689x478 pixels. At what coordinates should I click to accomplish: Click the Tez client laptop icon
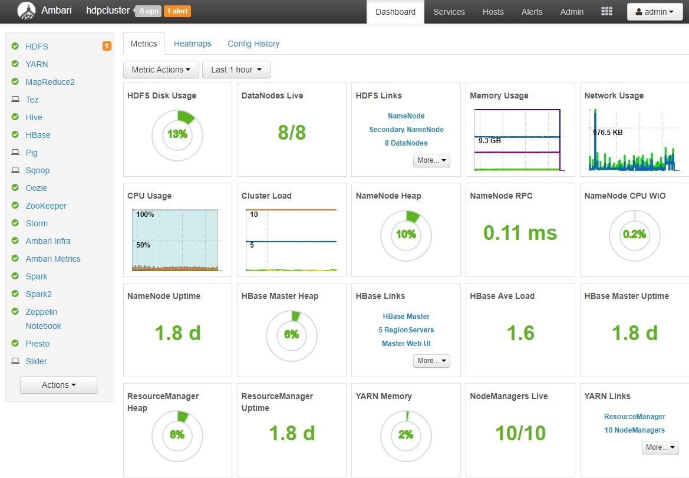[15, 100]
